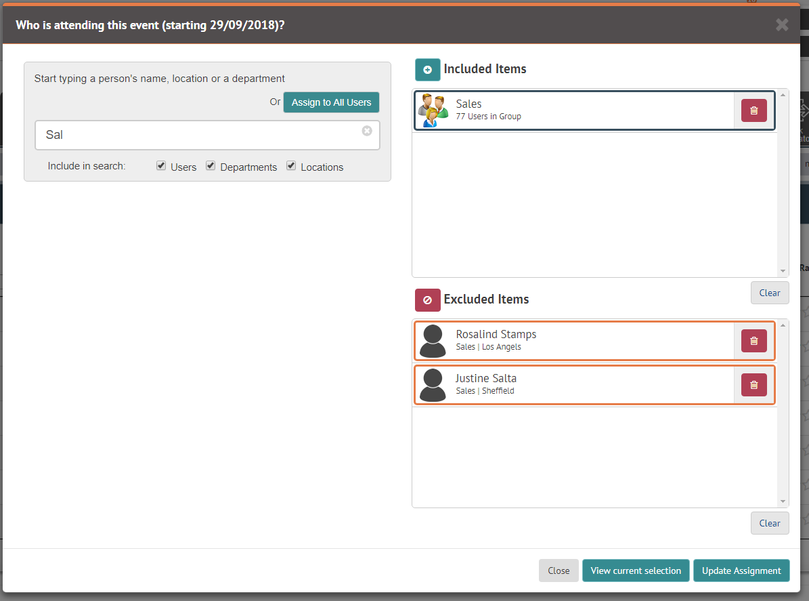Image resolution: width=809 pixels, height=601 pixels.
Task: Click the Close button
Action: click(x=559, y=571)
